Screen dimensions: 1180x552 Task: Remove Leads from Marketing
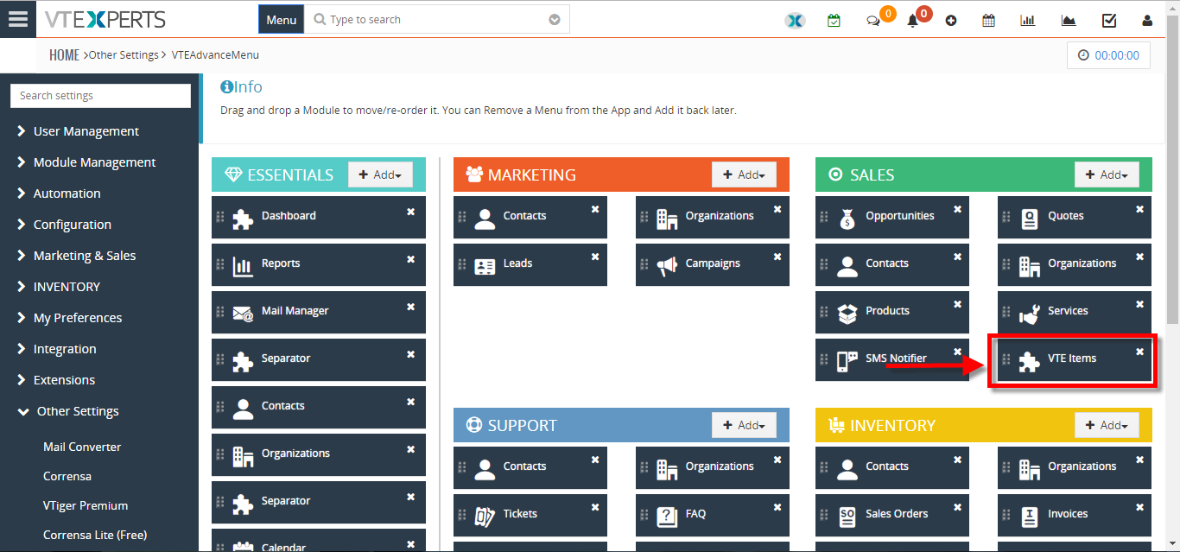595,257
